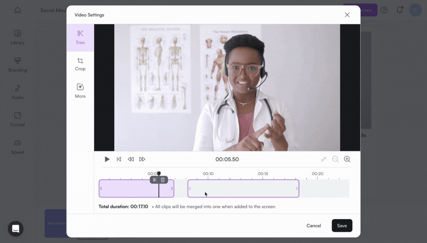Play the video preview

107,159
